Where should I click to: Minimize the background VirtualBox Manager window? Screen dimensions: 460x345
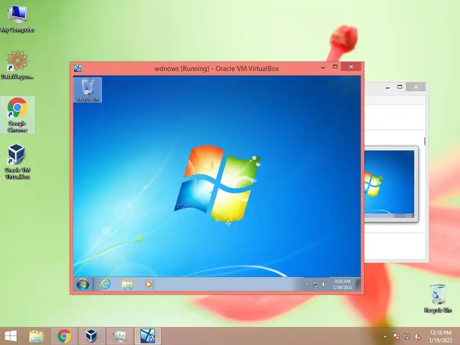[x=388, y=87]
